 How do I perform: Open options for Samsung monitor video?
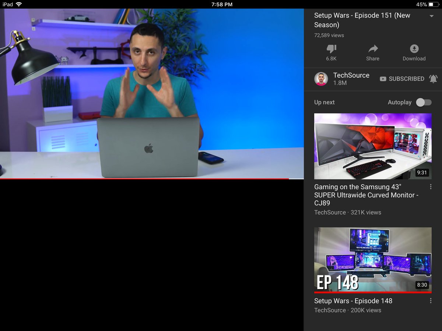[431, 187]
